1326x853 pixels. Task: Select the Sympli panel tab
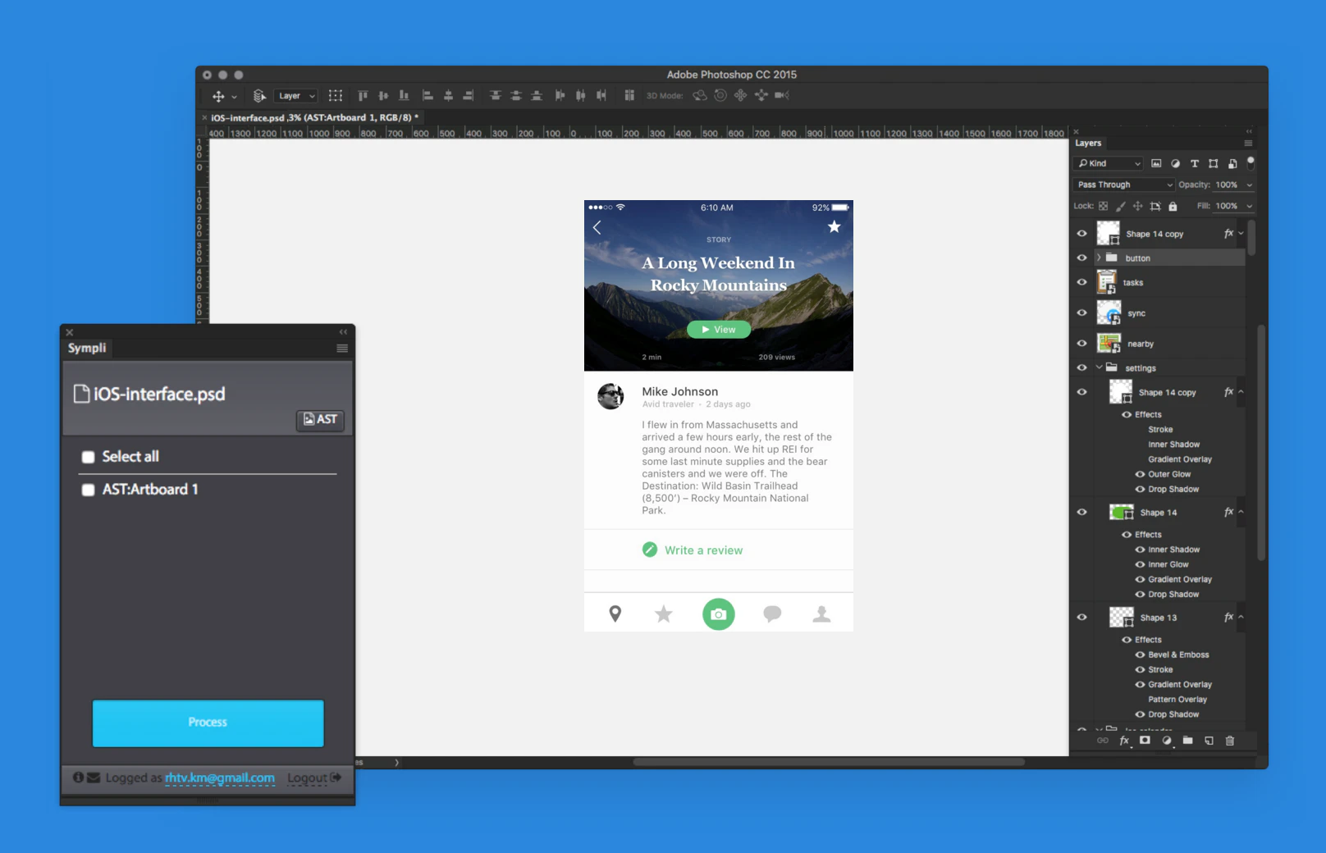[87, 348]
